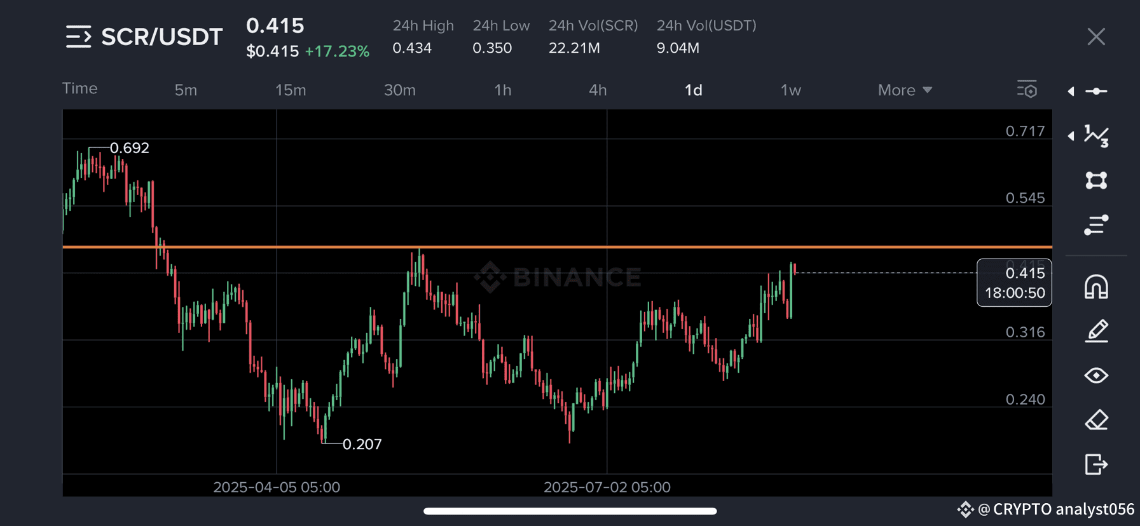Select the Time line chart view

click(80, 88)
